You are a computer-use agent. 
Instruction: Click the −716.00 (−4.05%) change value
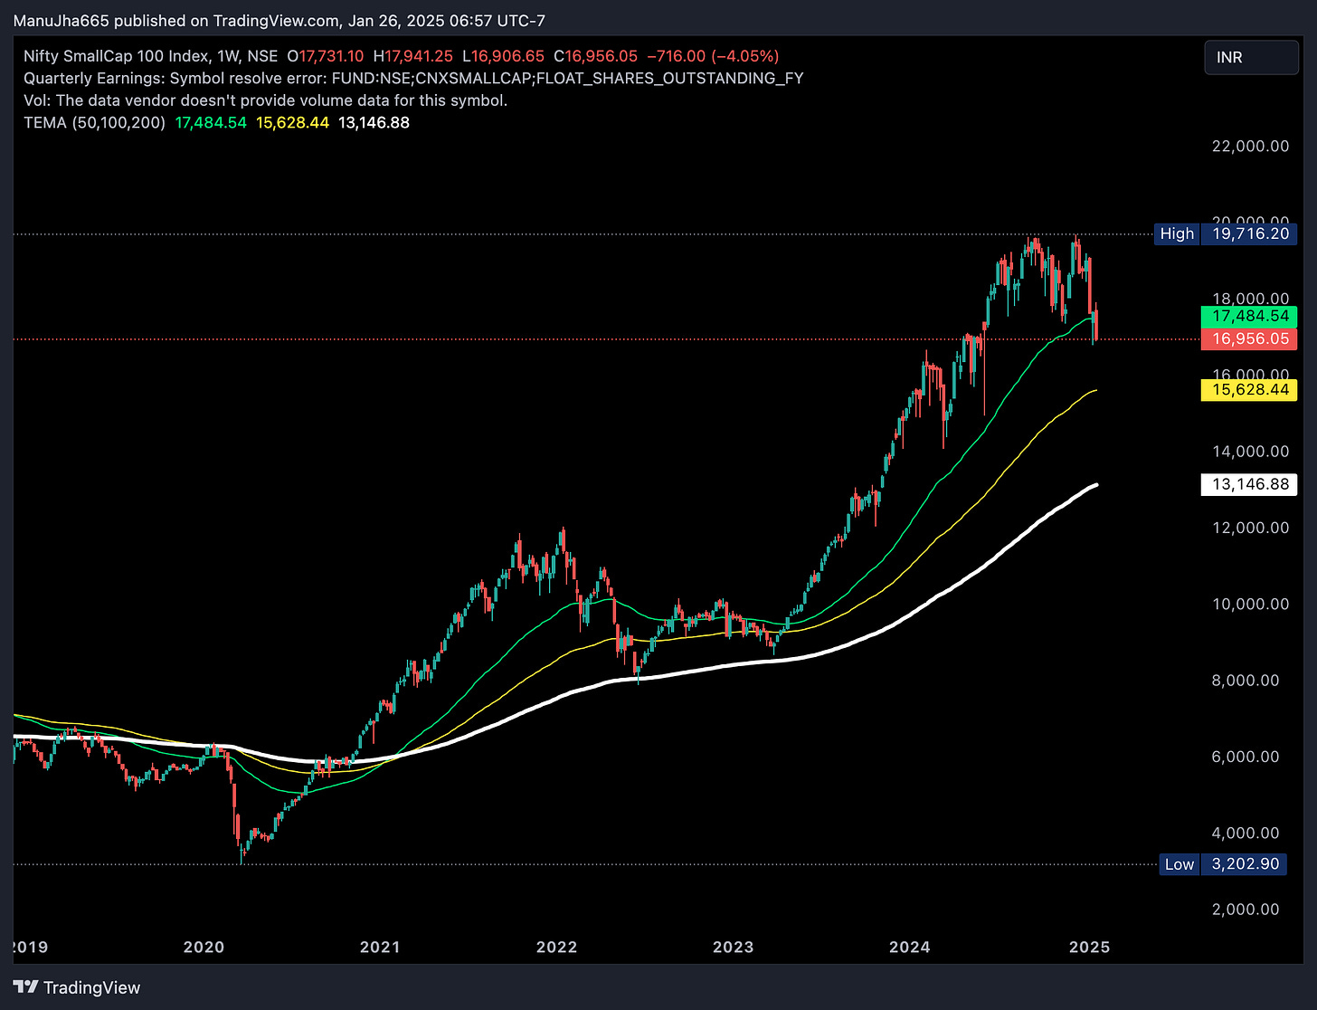click(x=713, y=56)
